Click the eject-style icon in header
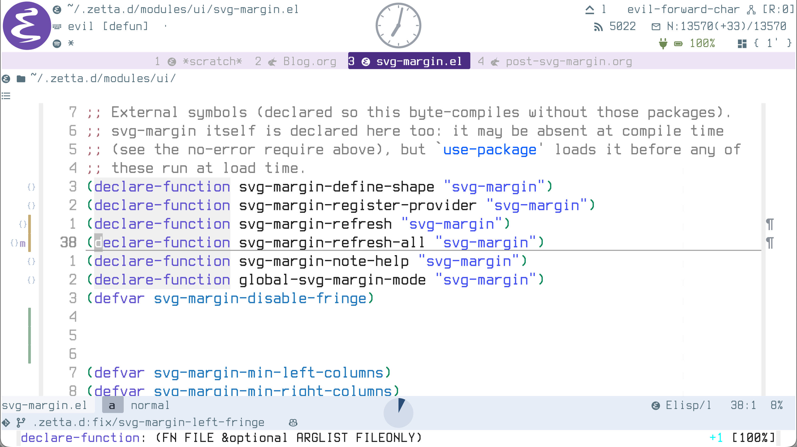 pos(590,10)
